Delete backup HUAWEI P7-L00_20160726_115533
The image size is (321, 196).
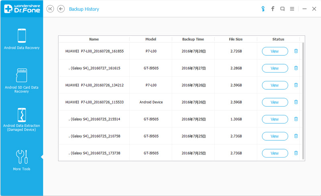[x=296, y=102]
